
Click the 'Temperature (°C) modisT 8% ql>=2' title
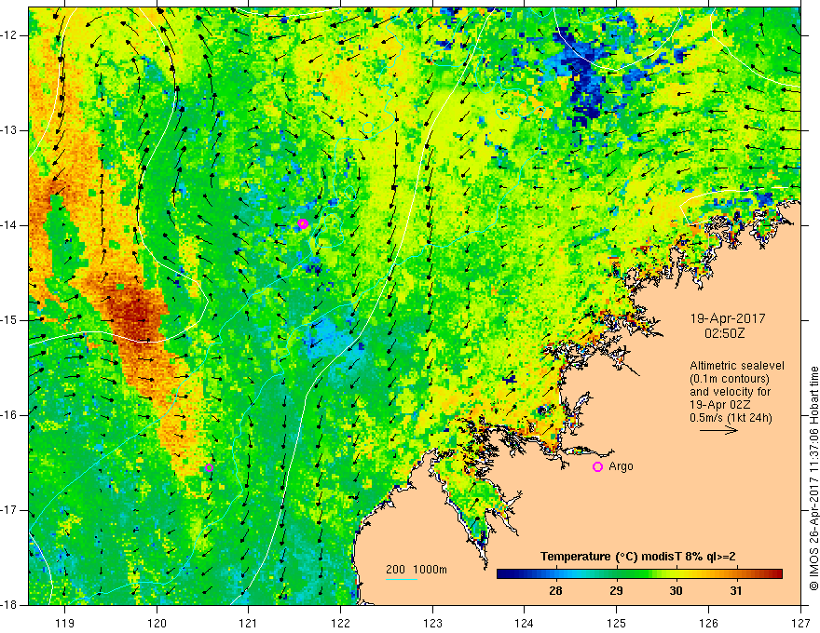click(638, 557)
